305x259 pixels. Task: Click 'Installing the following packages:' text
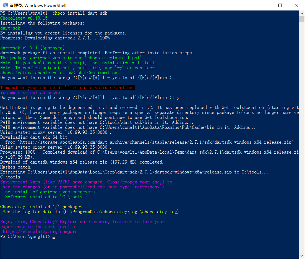[x=42, y=23]
